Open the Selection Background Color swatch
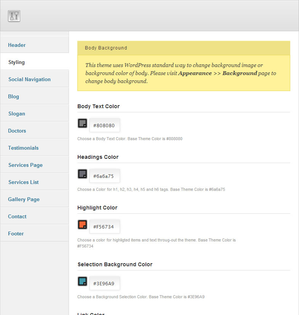Viewport: 299px width, 315px height. tap(82, 281)
